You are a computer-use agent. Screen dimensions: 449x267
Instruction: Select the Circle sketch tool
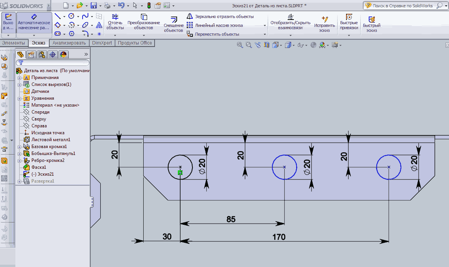coord(71,16)
